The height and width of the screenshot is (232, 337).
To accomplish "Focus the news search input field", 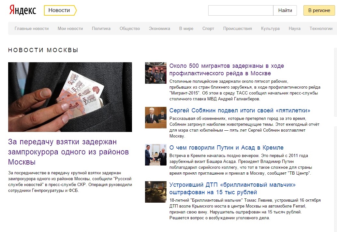I will pos(241,10).
